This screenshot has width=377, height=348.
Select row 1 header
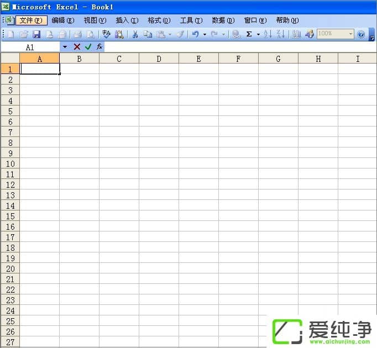click(x=10, y=69)
